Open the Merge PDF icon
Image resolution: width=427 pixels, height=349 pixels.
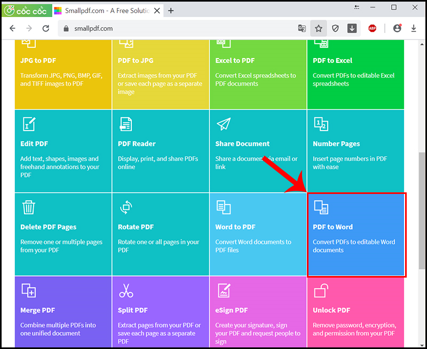point(28,291)
